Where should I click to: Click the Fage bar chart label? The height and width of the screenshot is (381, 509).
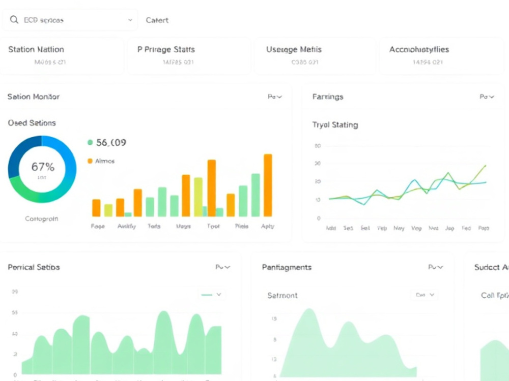(x=98, y=226)
